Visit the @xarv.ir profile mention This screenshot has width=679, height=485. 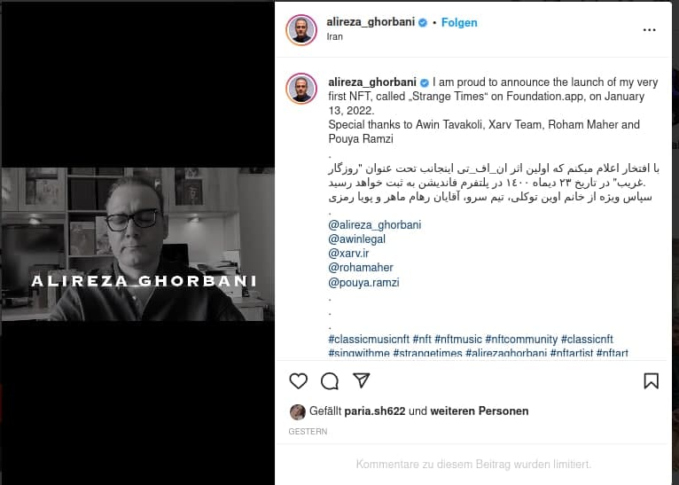pos(348,254)
